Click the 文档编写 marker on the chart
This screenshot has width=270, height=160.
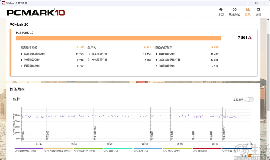coord(152,136)
